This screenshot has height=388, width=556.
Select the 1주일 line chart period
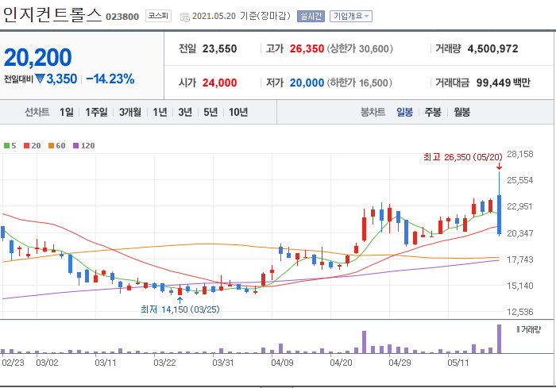pos(96,113)
